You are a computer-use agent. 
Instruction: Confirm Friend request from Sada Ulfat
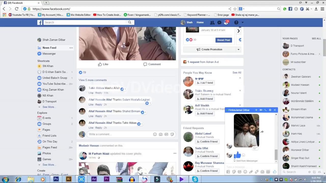[x=207, y=156]
